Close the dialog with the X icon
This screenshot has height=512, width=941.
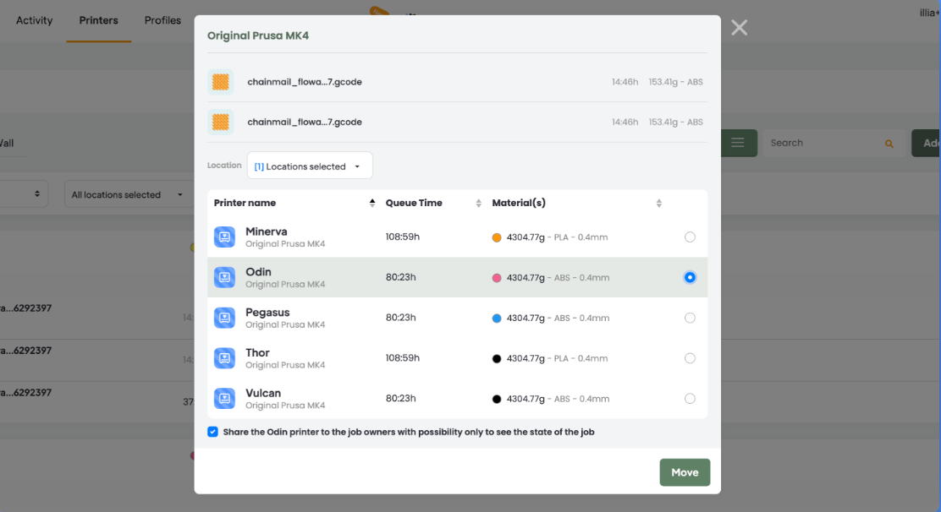pyautogui.click(x=739, y=28)
